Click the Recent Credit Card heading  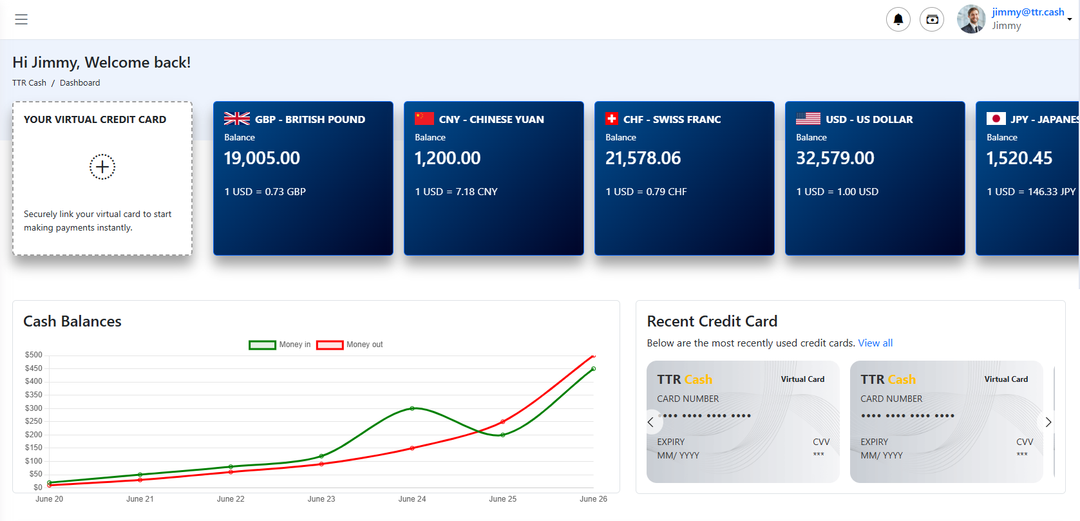[712, 321]
